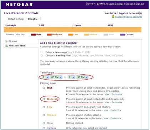
Task: Click the All times clock icon
Action: click(6, 41)
